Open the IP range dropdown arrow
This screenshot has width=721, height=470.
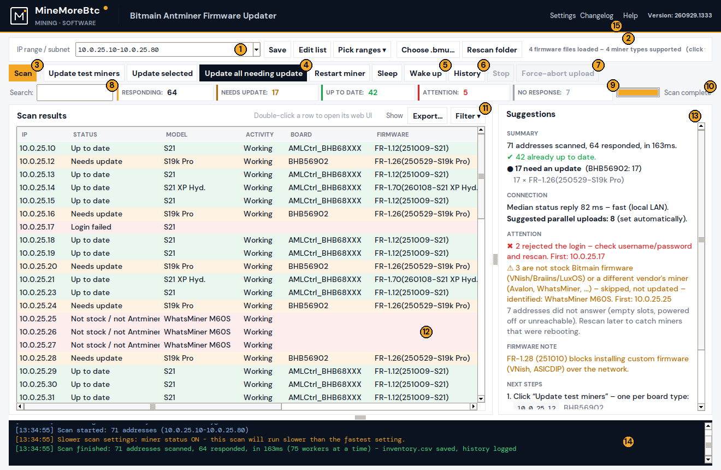pos(257,50)
